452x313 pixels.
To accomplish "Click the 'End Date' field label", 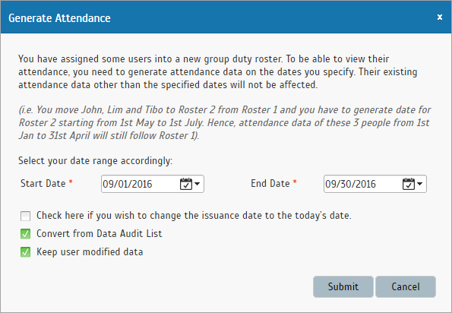I will point(270,184).
